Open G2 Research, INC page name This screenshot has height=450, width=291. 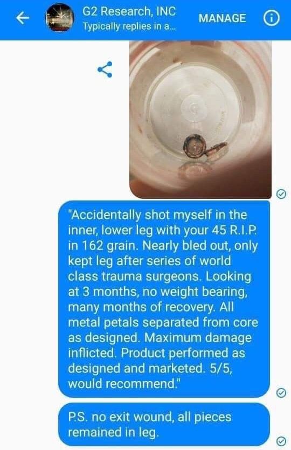click(x=129, y=11)
